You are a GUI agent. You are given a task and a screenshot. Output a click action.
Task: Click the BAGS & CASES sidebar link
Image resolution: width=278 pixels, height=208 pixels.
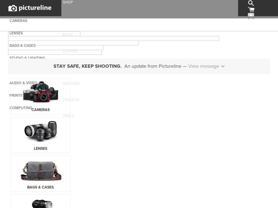point(23,45)
